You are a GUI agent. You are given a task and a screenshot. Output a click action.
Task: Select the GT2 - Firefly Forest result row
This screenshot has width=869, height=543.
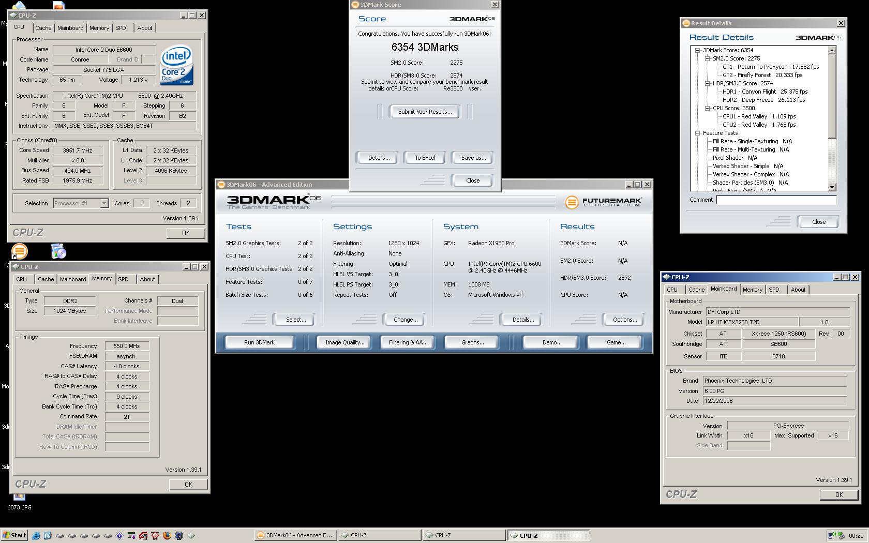pyautogui.click(x=762, y=75)
